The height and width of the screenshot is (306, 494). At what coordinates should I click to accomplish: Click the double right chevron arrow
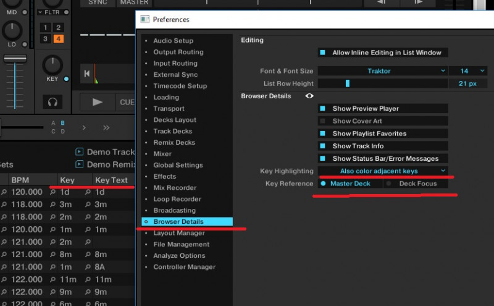(106, 128)
